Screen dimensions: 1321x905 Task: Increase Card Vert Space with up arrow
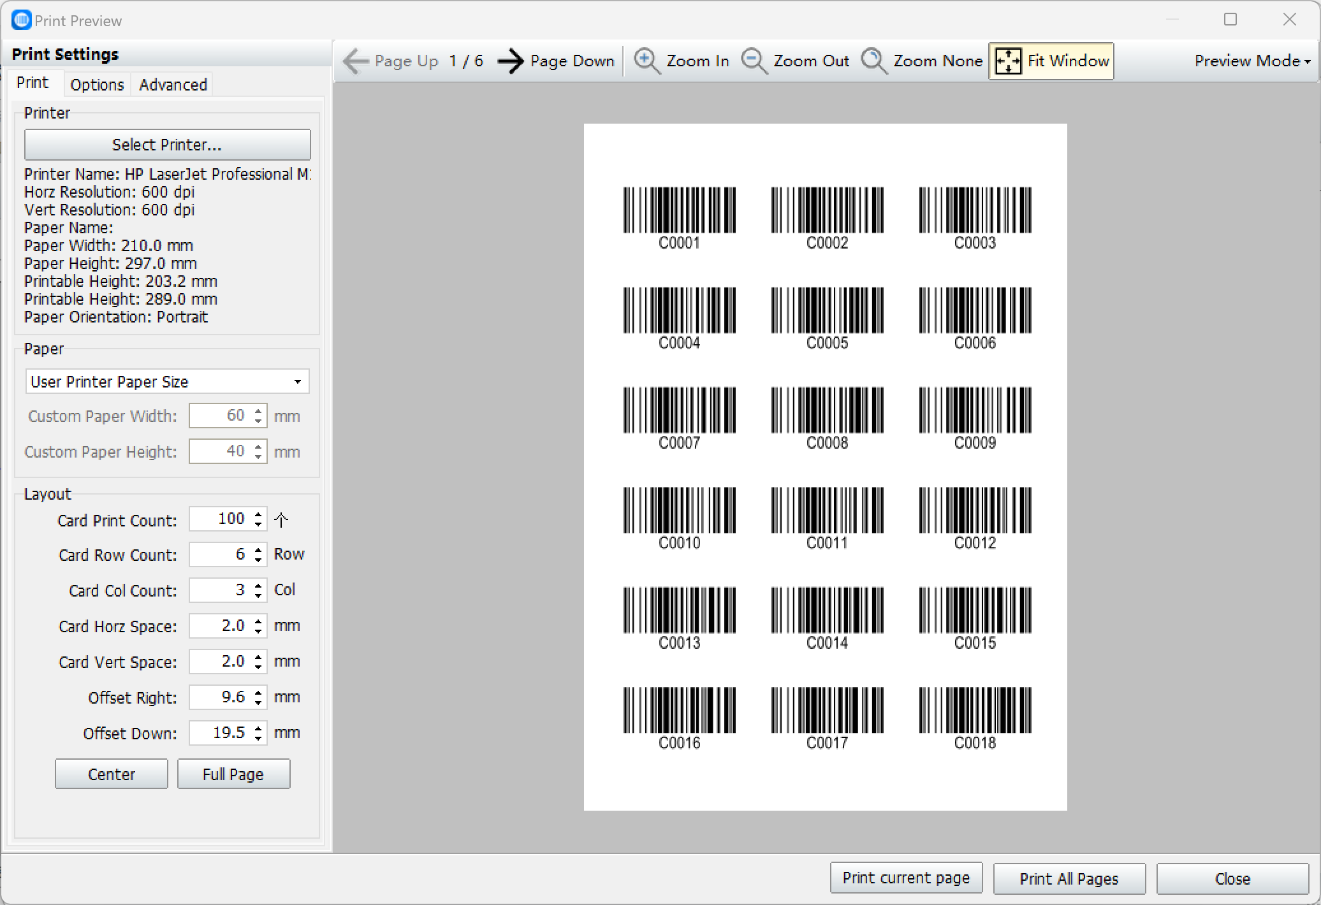pyautogui.click(x=258, y=657)
